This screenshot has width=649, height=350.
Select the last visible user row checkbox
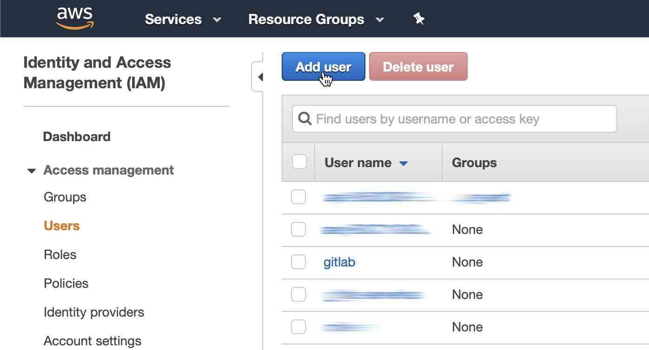298,327
